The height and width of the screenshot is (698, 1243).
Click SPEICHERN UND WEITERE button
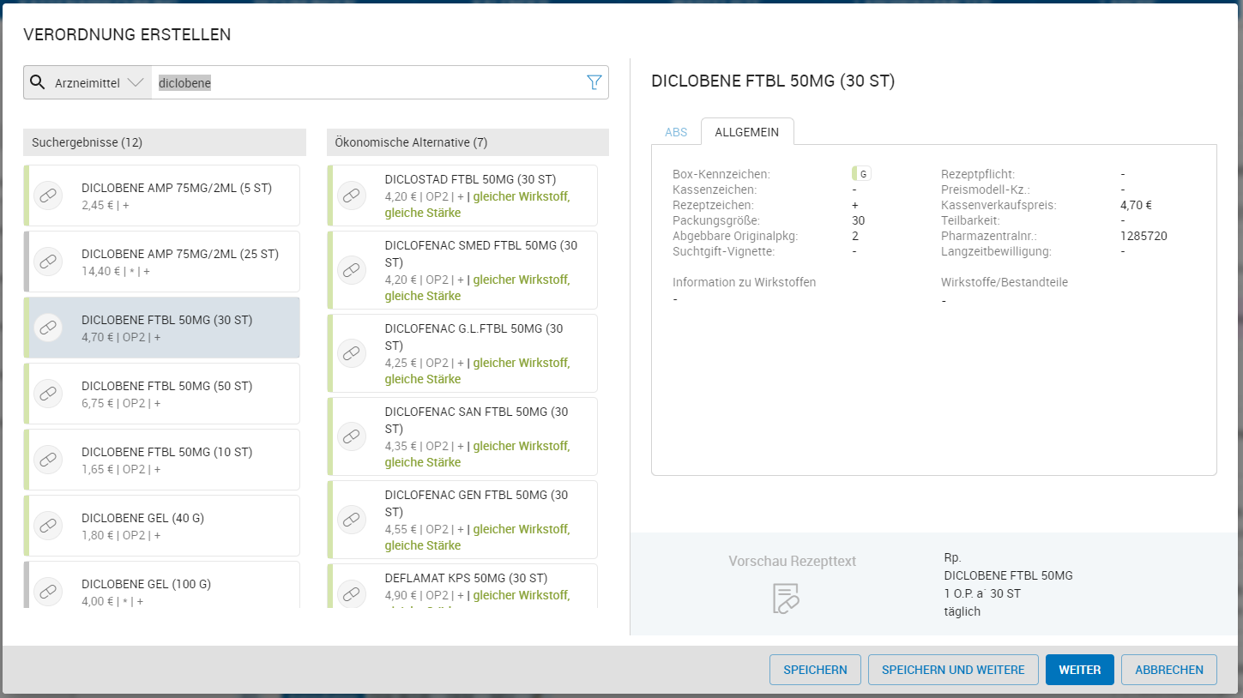[x=952, y=670]
